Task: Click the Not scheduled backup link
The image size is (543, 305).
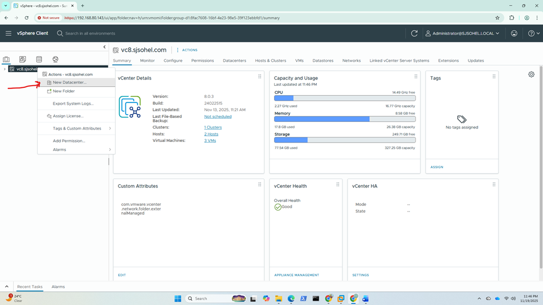Action: click(218, 117)
